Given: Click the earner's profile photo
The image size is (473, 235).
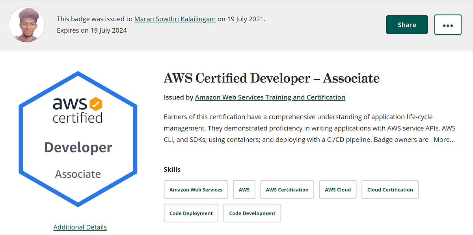Looking at the screenshot, I should 26,24.
